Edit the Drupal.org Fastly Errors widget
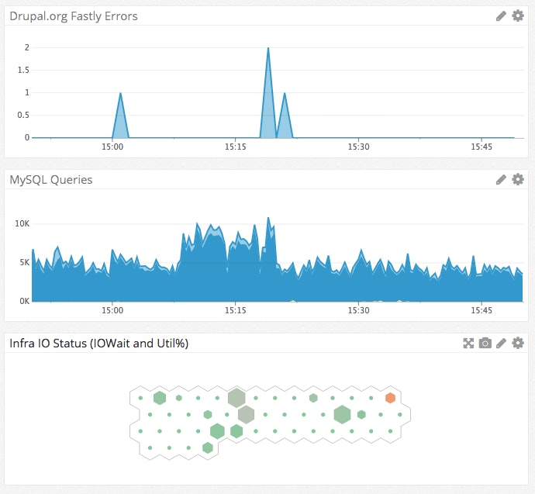 coord(501,16)
